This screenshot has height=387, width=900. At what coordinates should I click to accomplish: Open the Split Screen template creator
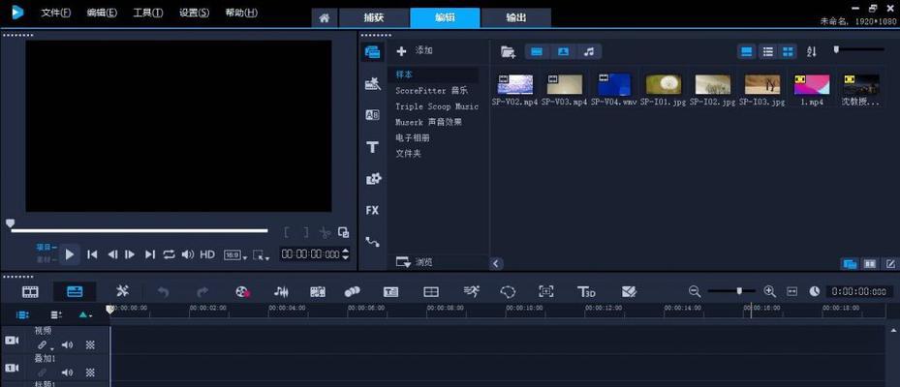point(431,292)
